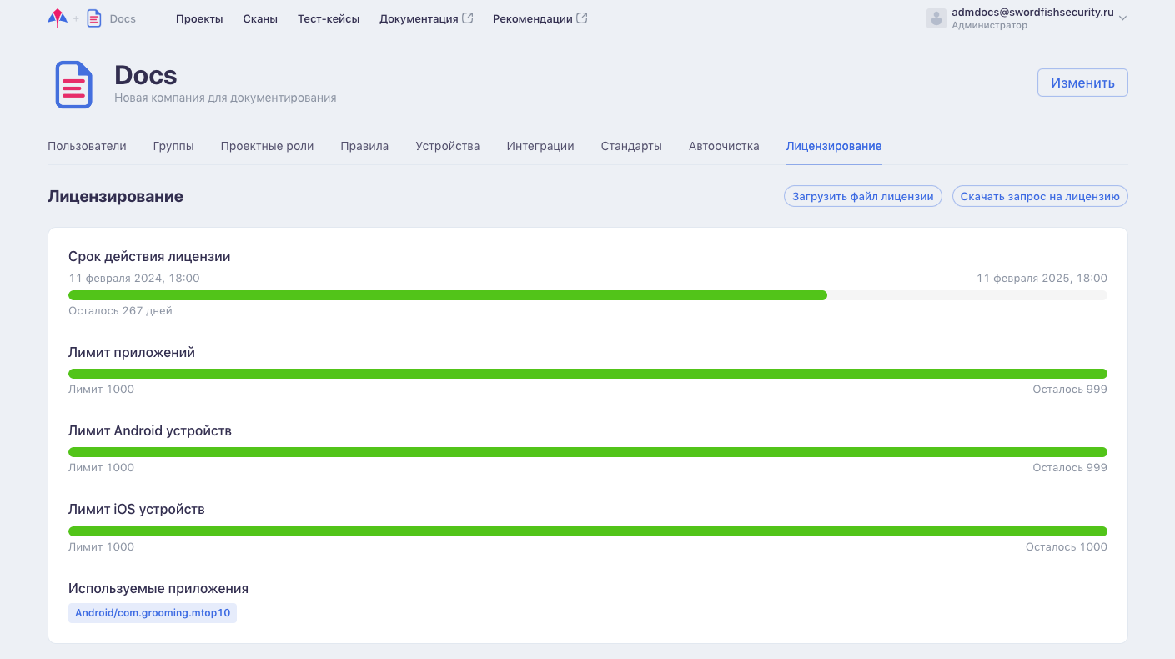
Task: Click the Stingray logo icon in header
Action: (x=58, y=18)
